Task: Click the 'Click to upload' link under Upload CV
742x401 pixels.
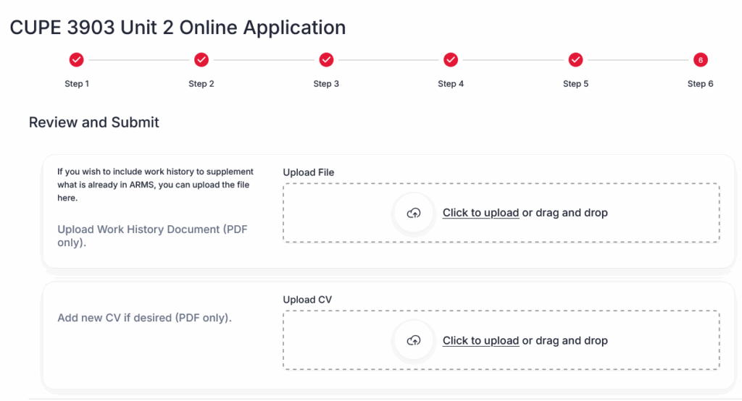Action: (x=481, y=340)
